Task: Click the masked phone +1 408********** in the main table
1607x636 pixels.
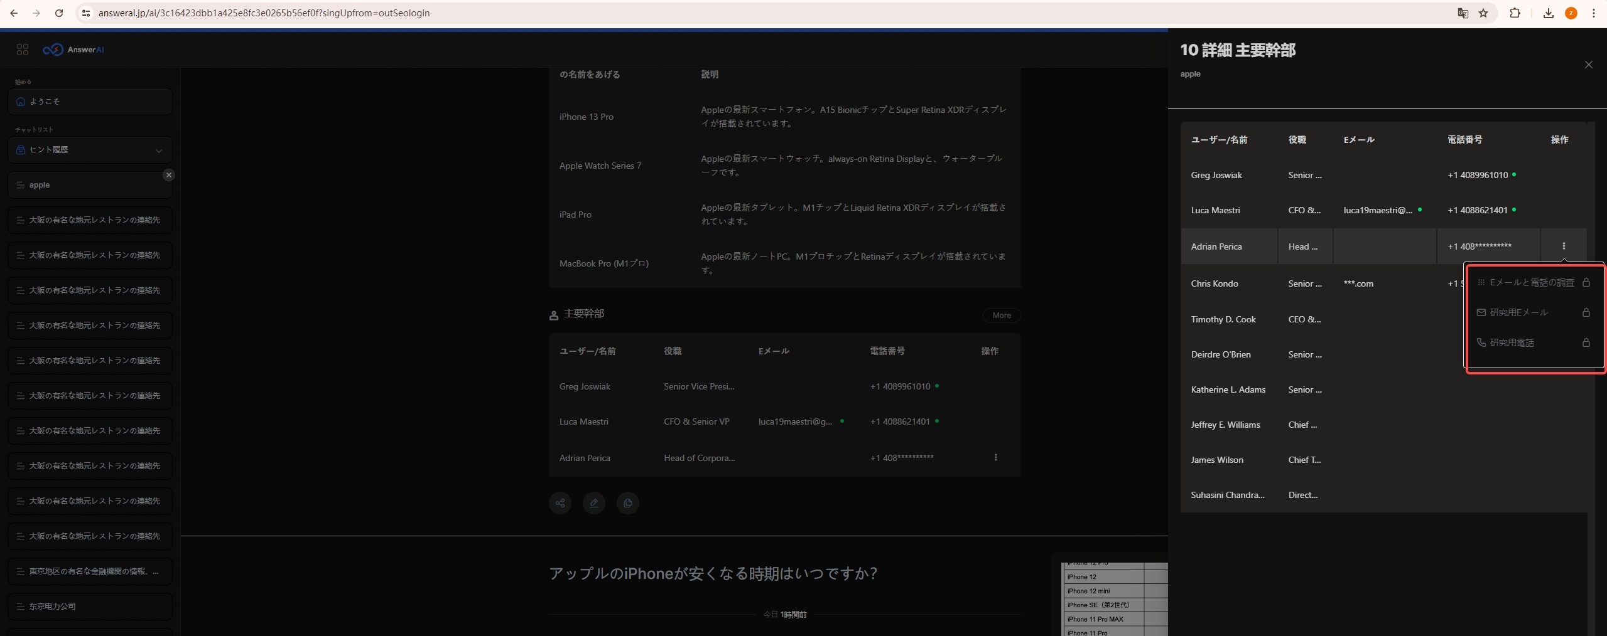Action: 902,458
